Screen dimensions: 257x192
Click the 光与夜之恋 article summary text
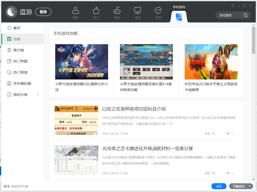click(x=169, y=160)
